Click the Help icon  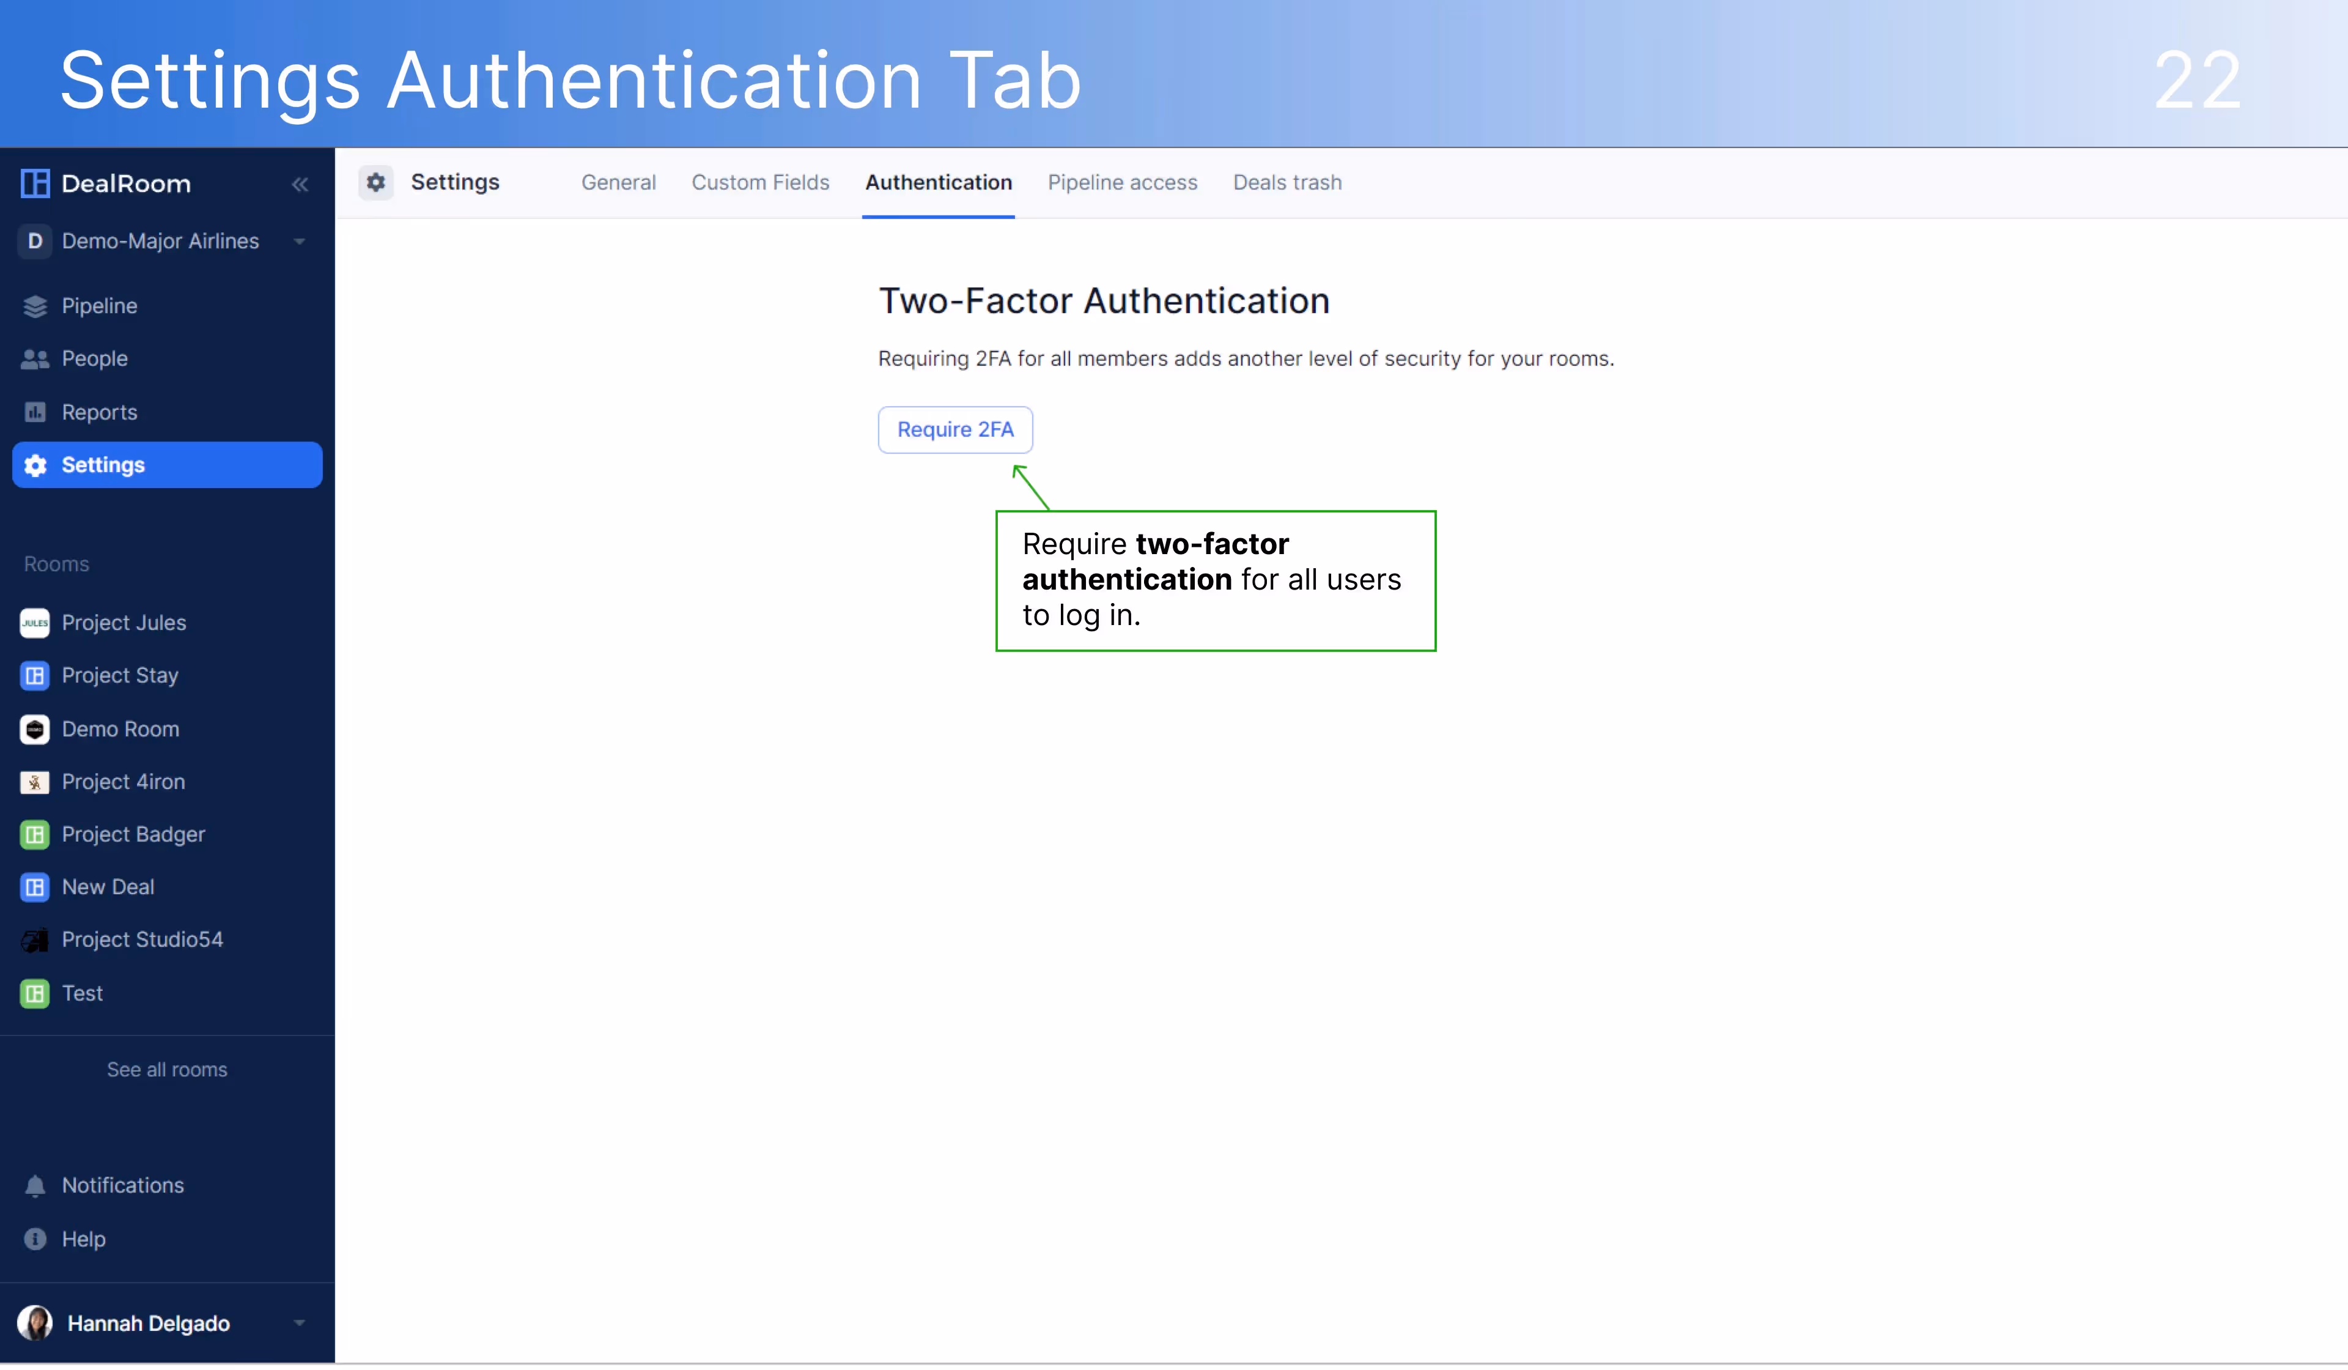tap(35, 1239)
